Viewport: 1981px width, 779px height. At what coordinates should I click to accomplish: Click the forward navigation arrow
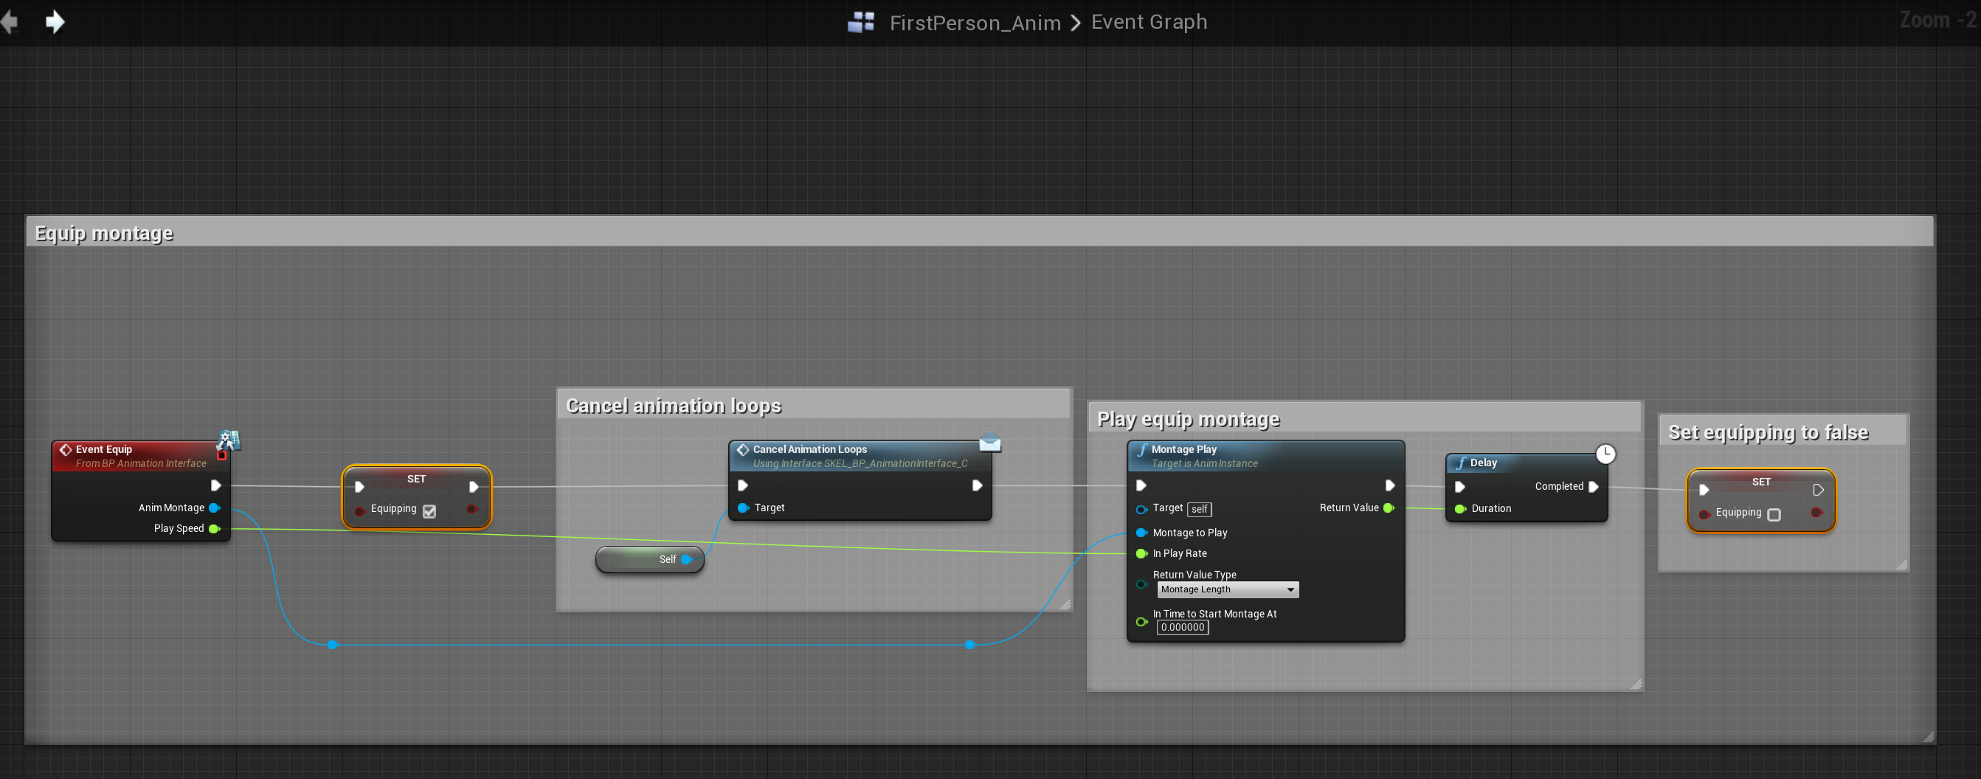point(55,21)
